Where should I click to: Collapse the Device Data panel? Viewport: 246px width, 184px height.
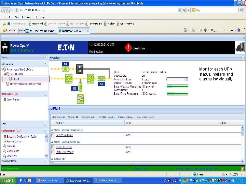(x=45, y=64)
